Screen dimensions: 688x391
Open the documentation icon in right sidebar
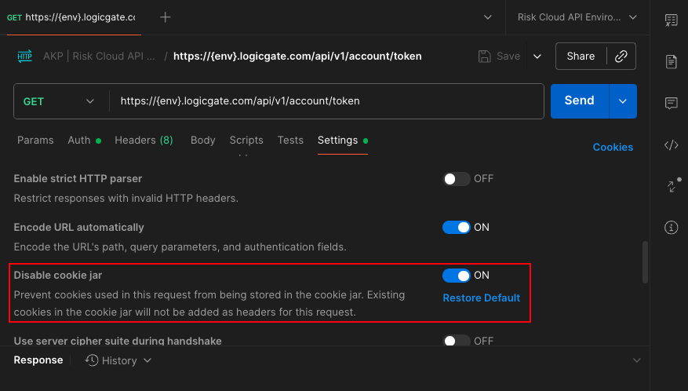pyautogui.click(x=671, y=61)
